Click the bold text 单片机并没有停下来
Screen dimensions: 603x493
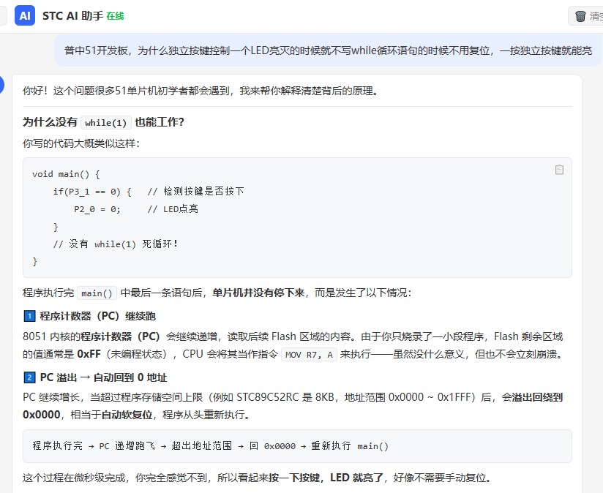pyautogui.click(x=258, y=293)
